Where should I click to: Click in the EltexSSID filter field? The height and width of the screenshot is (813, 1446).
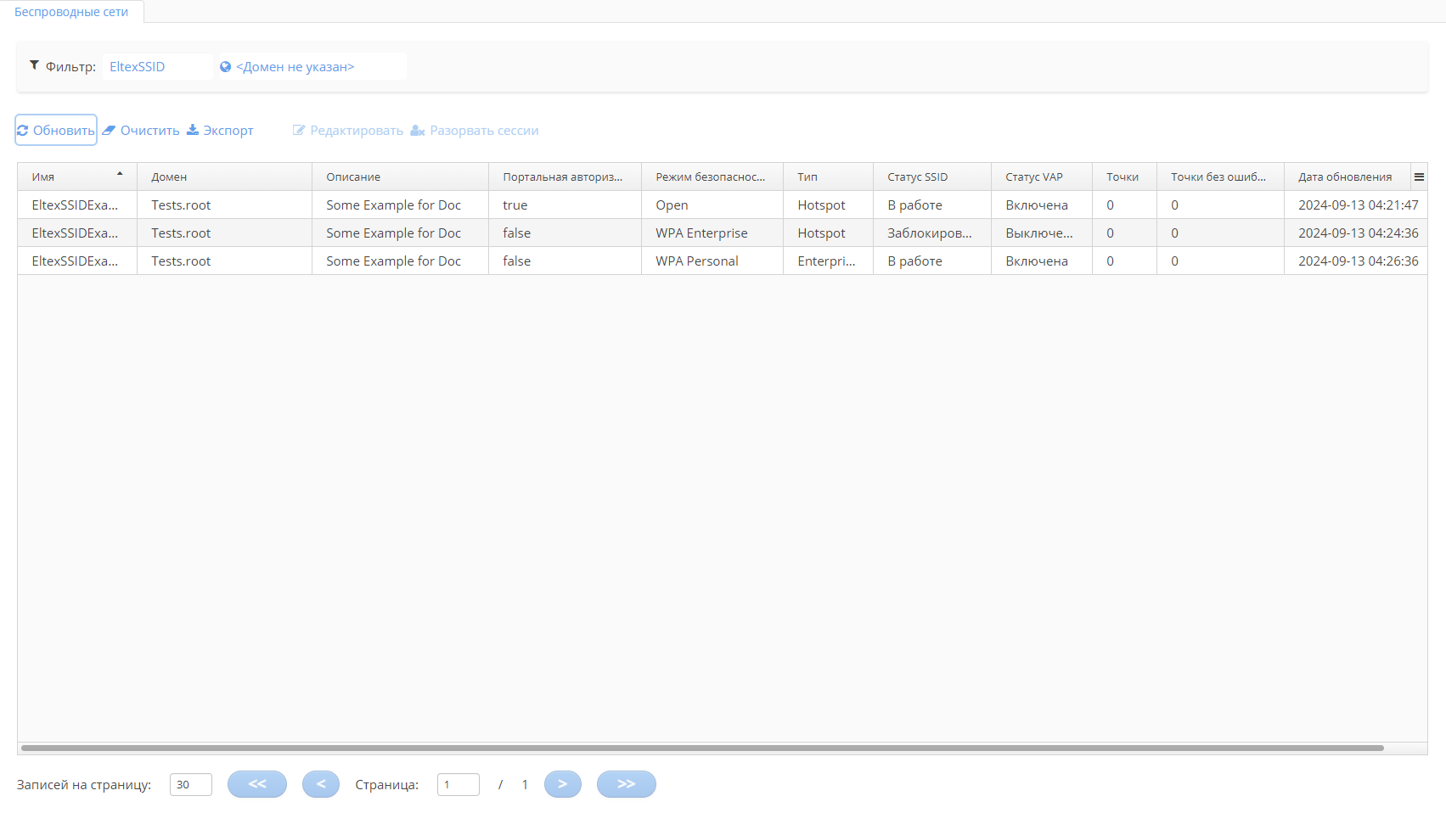coord(157,66)
